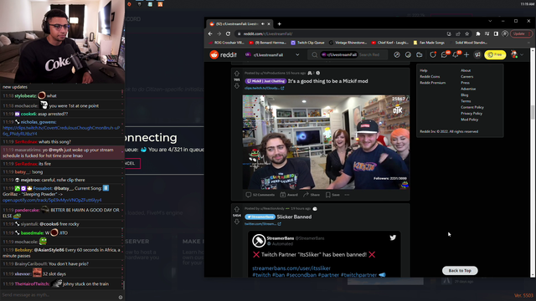536x301 pixels.
Task: Open the ROG Crosshair bookmark
Action: coord(226,43)
